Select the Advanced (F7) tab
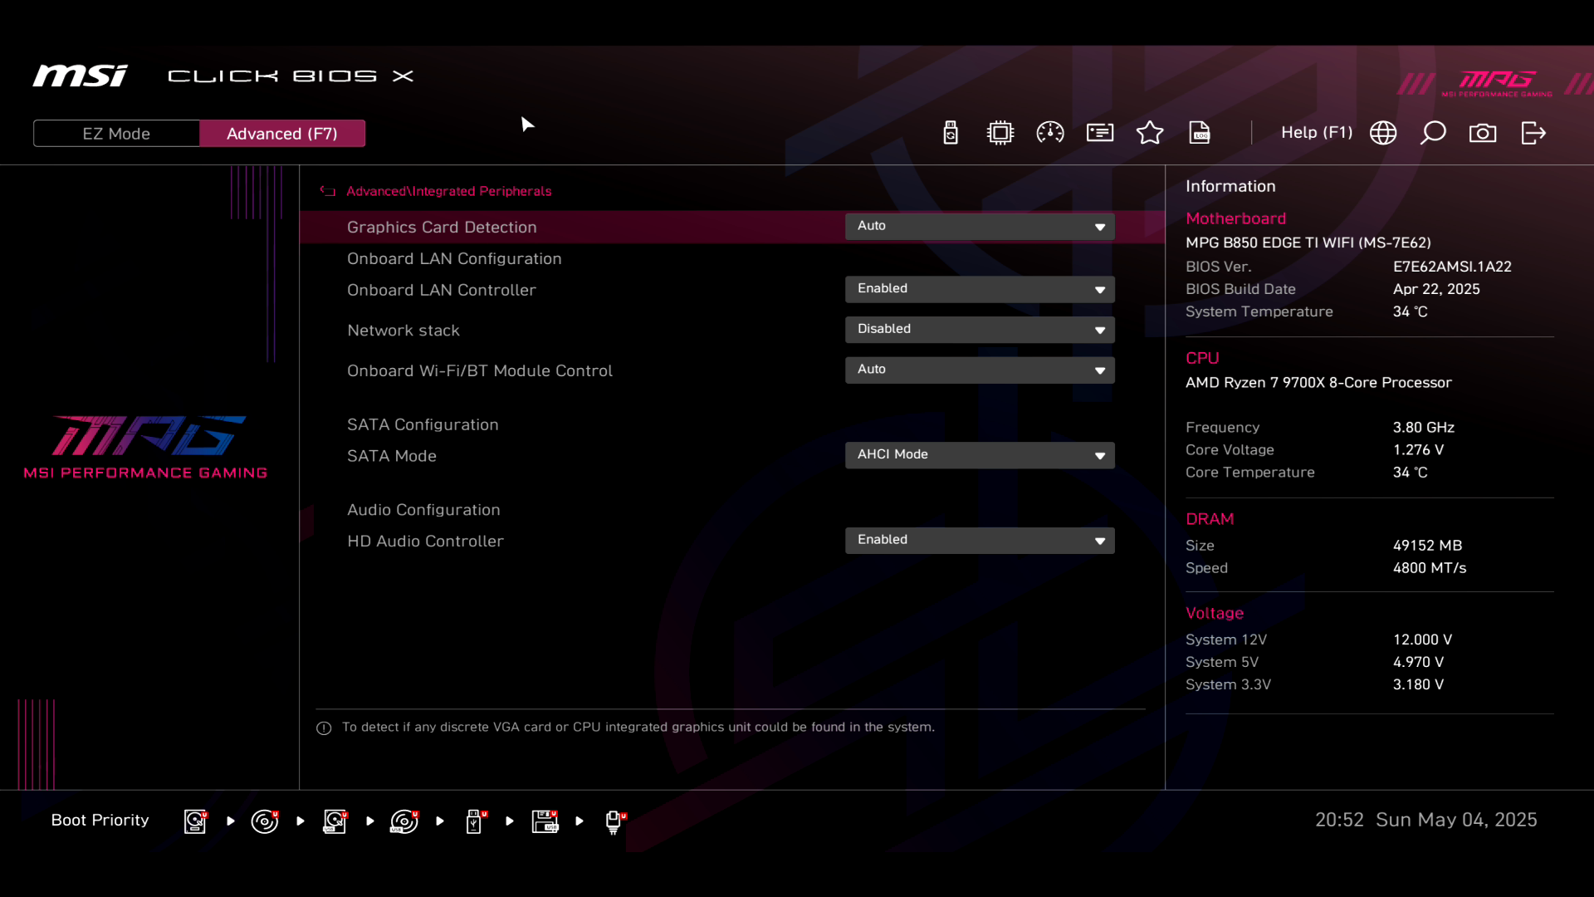Screen dimensions: 1594x897 [x=282, y=134]
